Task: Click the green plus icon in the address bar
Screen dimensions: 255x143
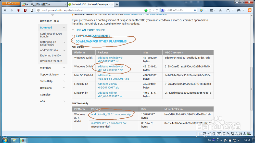Action: (x=146, y=10)
